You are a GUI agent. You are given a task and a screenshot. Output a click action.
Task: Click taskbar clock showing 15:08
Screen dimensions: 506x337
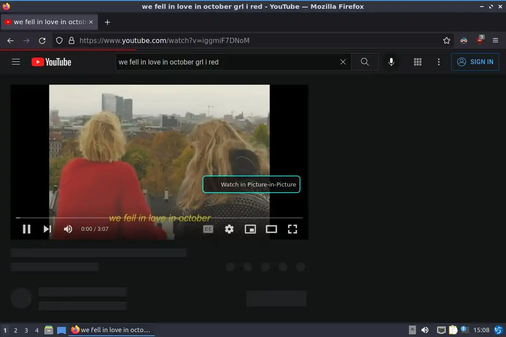point(481,330)
